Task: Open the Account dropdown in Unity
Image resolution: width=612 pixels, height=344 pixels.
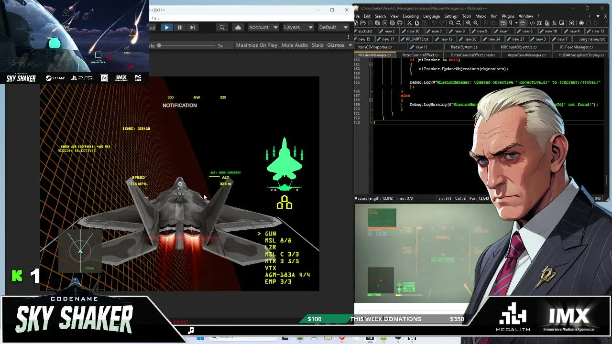Action: [x=263, y=28]
